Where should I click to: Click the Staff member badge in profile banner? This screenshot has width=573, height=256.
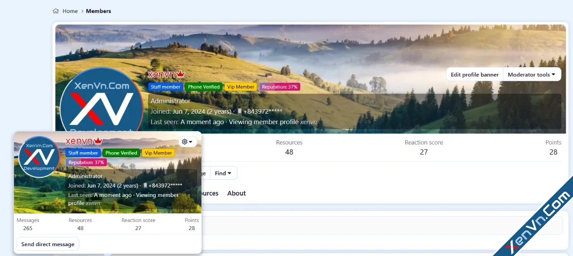[x=166, y=87]
